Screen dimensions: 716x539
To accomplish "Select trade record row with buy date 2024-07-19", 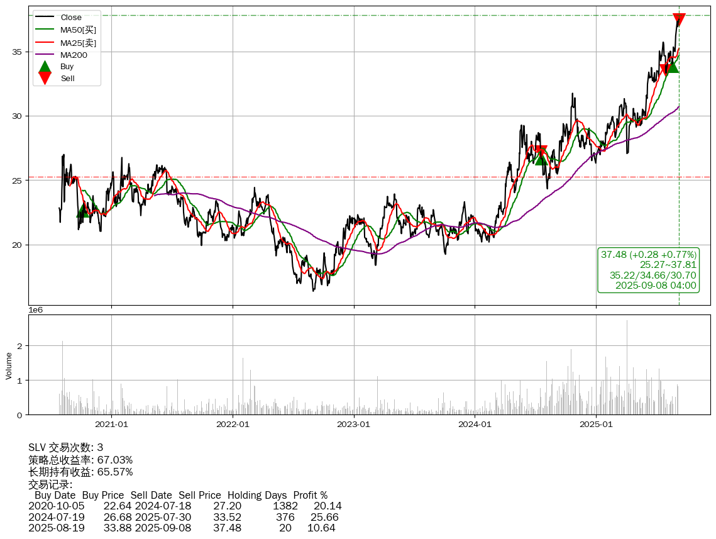I will (185, 517).
